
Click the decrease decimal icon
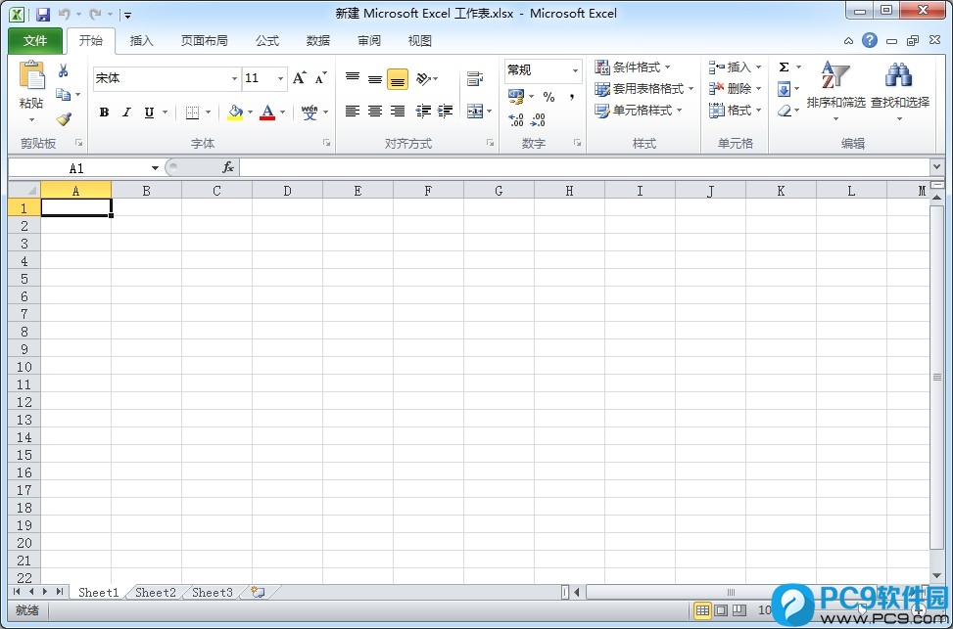[x=538, y=119]
